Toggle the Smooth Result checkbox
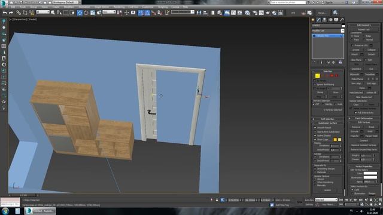The image size is (383, 215). pyautogui.click(x=315, y=127)
